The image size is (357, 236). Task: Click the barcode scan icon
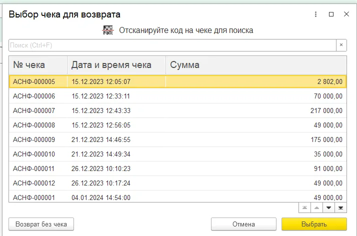click(108, 30)
